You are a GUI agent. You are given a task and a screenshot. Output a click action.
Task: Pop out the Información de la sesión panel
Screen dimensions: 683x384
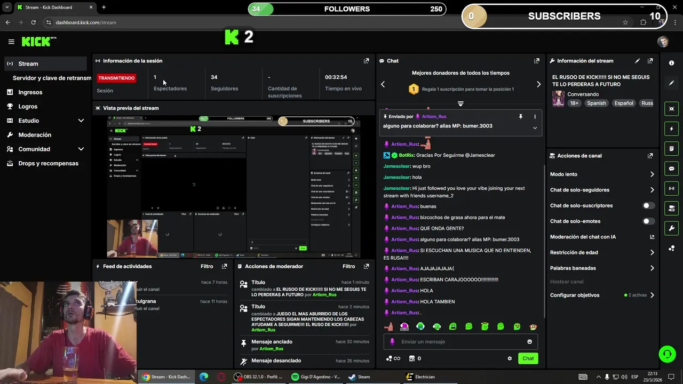point(366,61)
